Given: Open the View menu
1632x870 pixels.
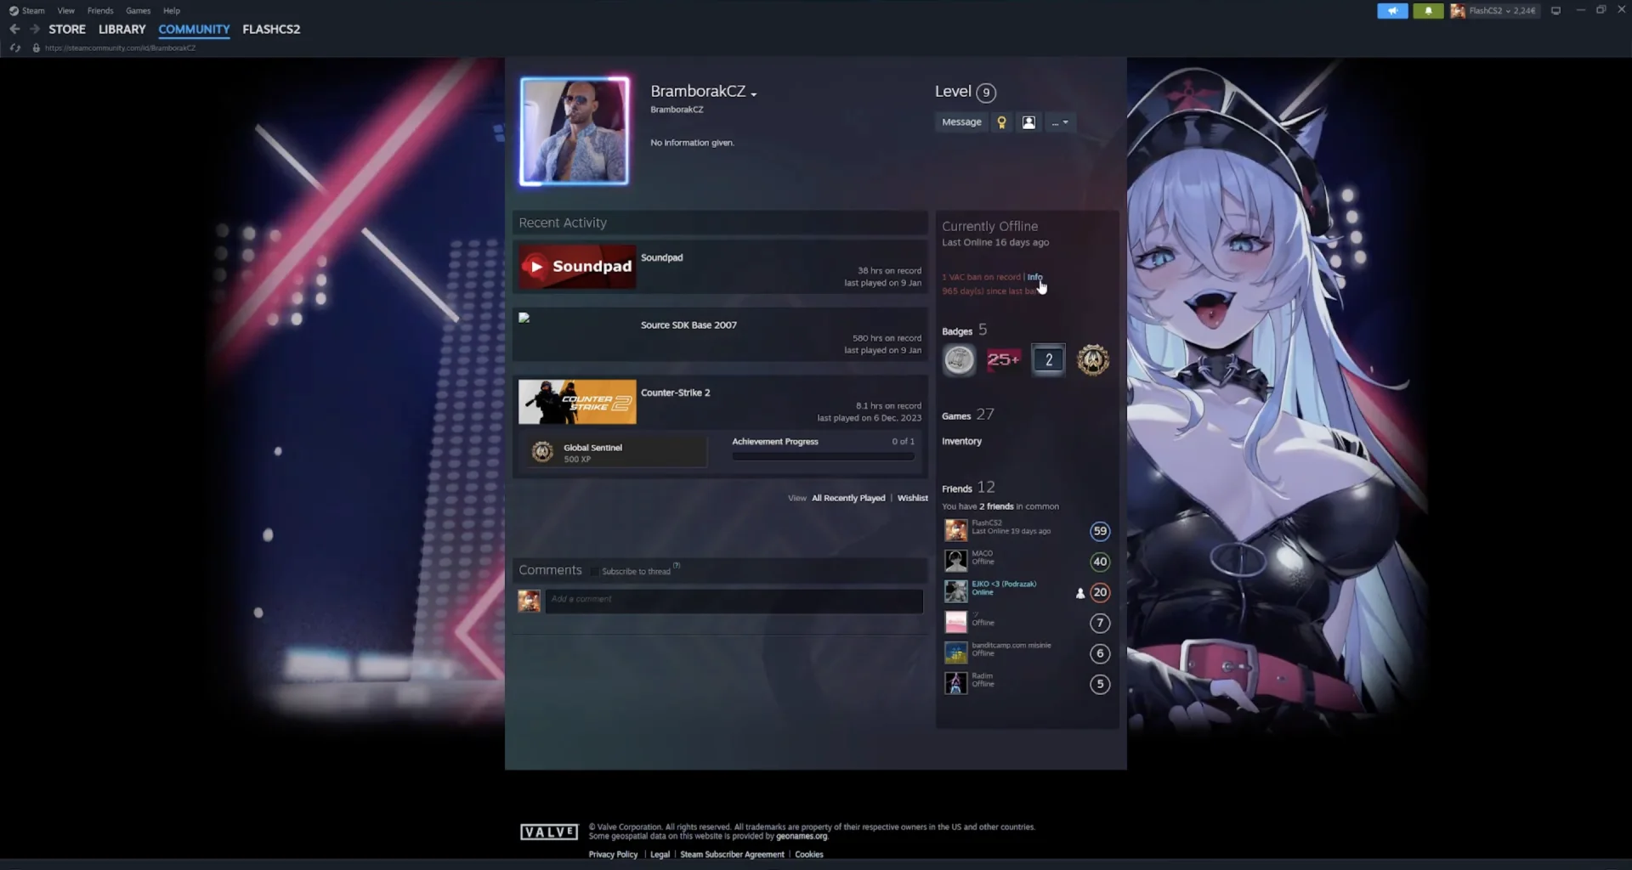Looking at the screenshot, I should tap(65, 11).
